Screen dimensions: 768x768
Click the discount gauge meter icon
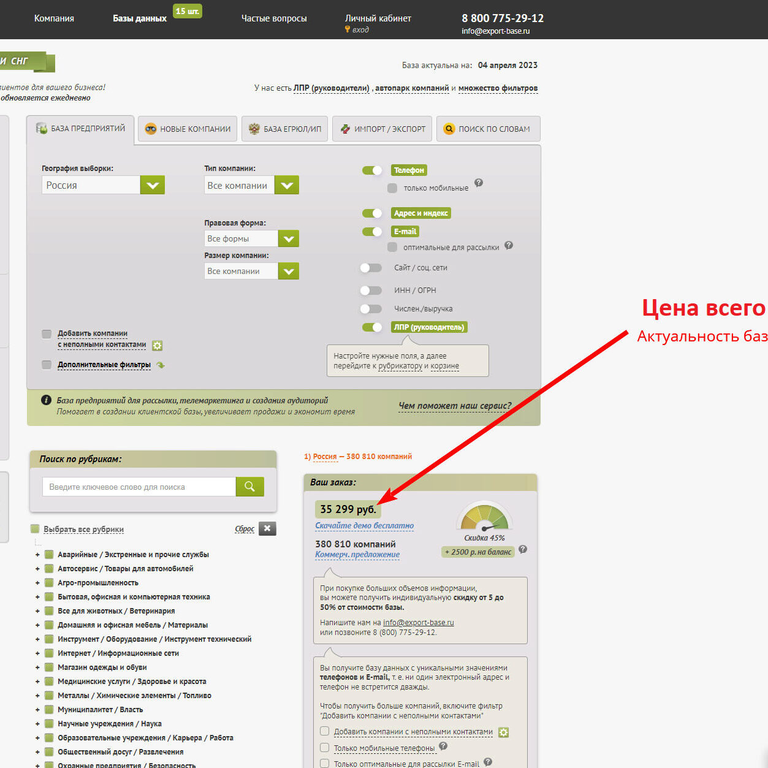point(484,517)
